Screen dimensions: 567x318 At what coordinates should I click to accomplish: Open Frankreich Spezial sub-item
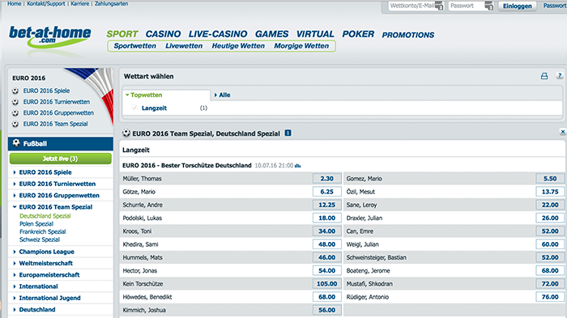click(43, 232)
